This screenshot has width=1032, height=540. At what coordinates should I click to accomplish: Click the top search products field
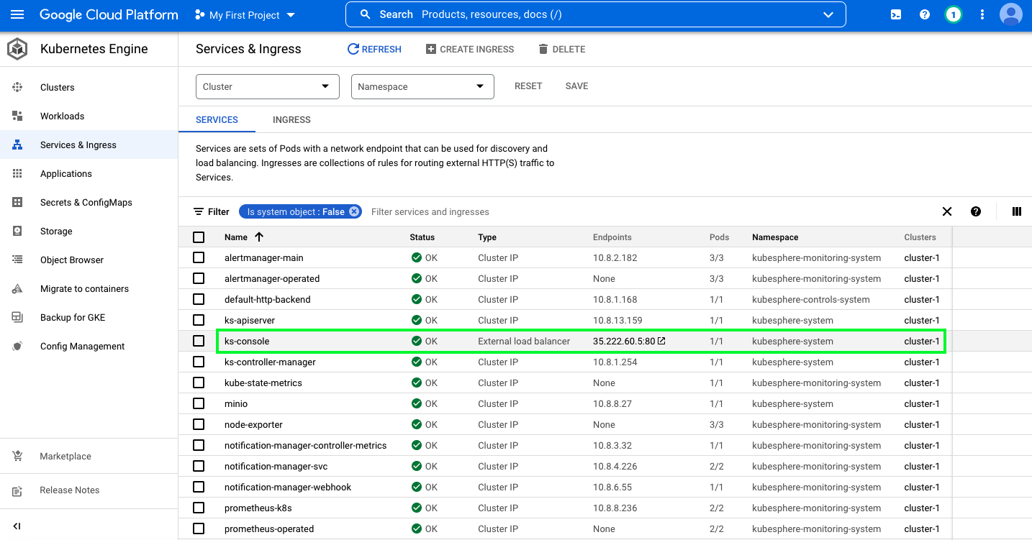click(596, 14)
